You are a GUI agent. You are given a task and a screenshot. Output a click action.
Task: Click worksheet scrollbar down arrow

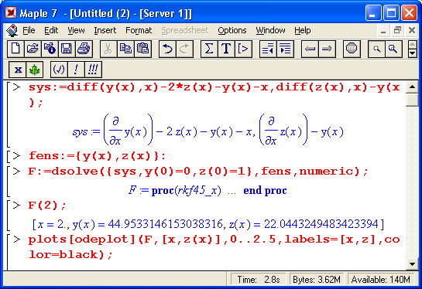coord(412,263)
